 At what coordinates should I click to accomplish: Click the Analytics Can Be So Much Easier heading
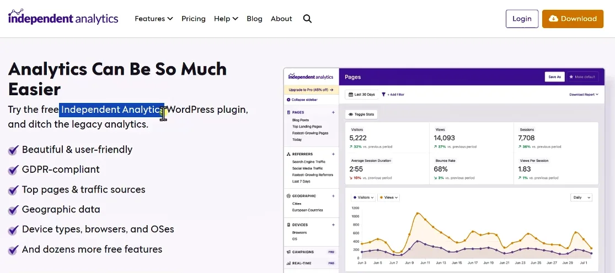pos(117,79)
